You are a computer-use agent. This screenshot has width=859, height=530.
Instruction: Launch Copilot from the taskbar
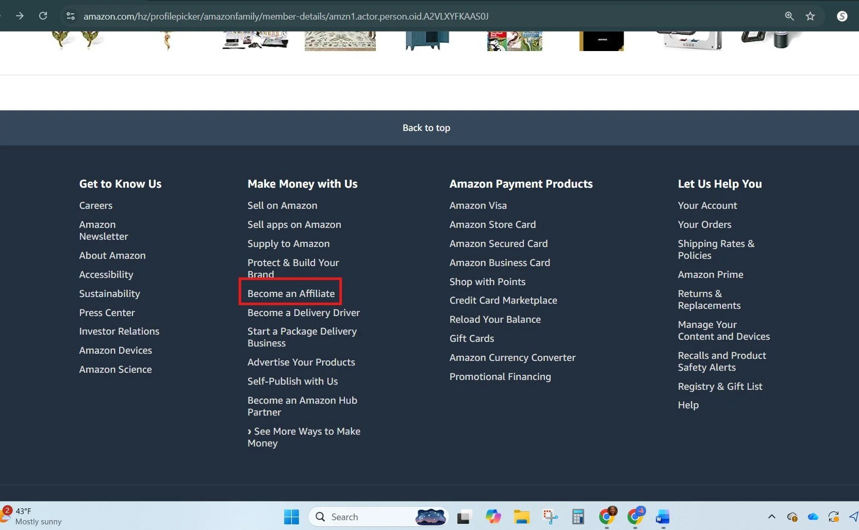click(x=493, y=517)
